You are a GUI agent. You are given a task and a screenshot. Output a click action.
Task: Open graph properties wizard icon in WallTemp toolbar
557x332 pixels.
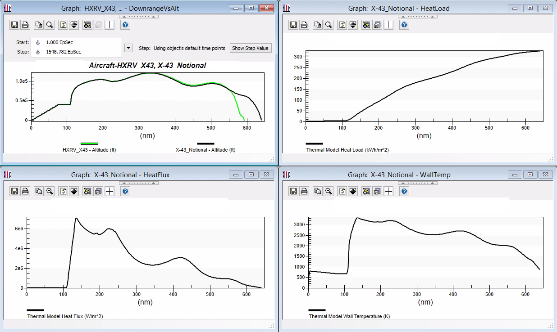point(366,191)
